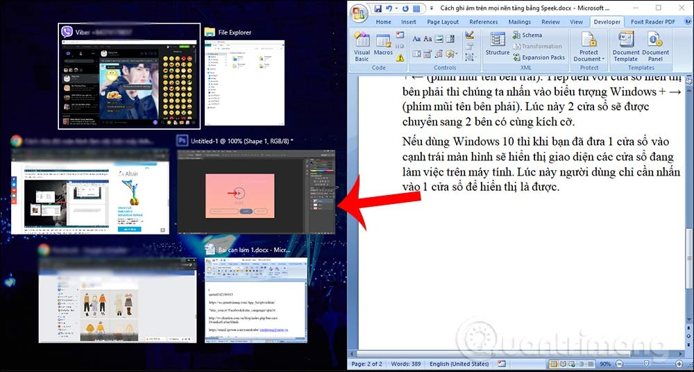Switch to the Review tab
The image size is (694, 372).
coord(550,22)
